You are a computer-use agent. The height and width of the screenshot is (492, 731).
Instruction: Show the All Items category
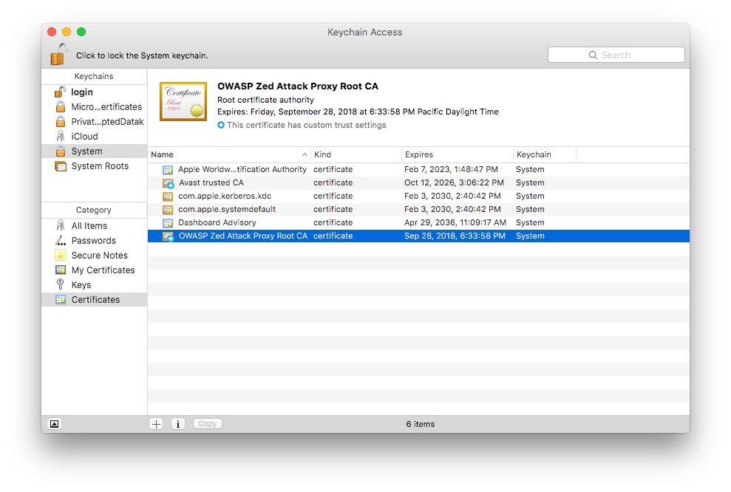[94, 225]
